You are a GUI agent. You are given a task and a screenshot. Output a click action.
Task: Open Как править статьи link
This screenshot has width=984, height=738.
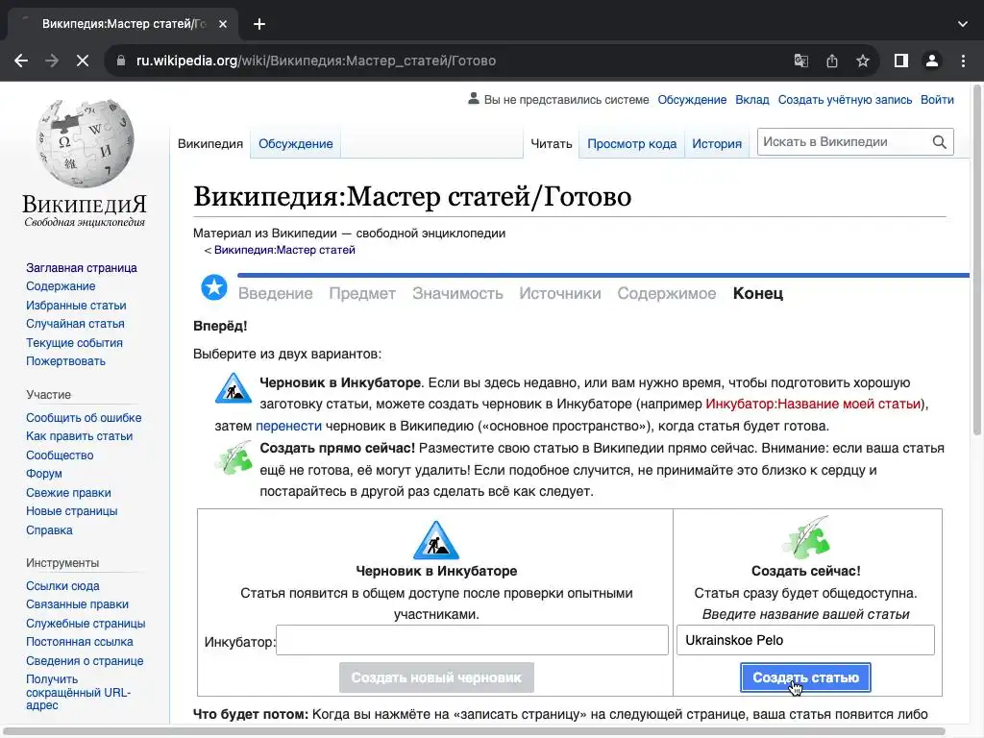coord(79,436)
